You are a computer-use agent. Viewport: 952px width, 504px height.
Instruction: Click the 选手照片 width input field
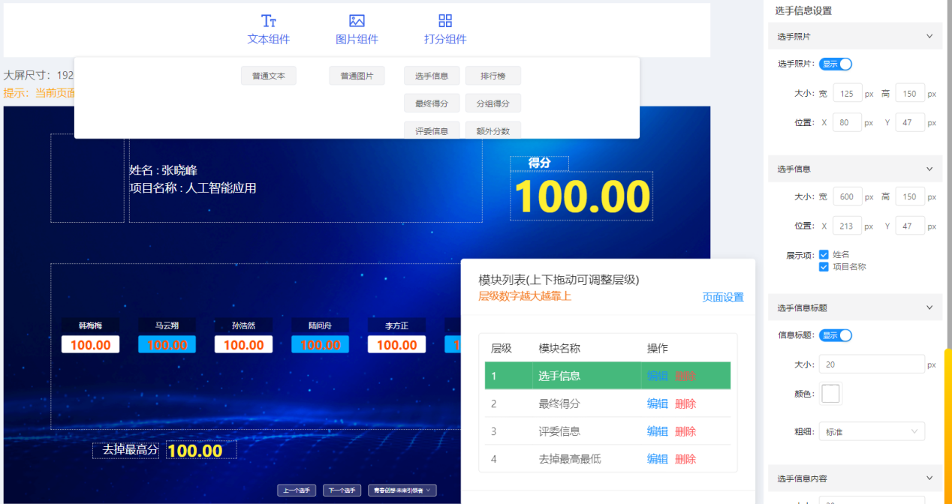(x=847, y=94)
